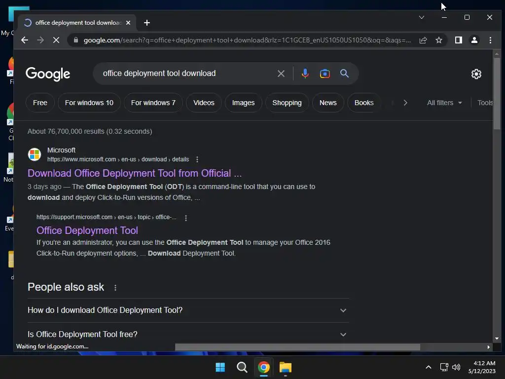Click in the Google search field
The image size is (505, 379).
click(x=187, y=74)
